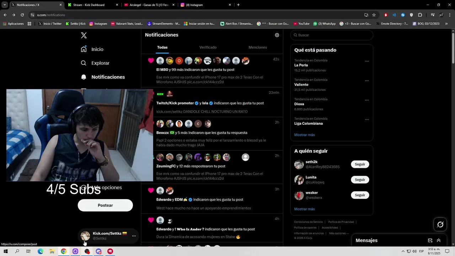Open notification settings gear icon
This screenshot has height=256, width=455.
[x=277, y=35]
